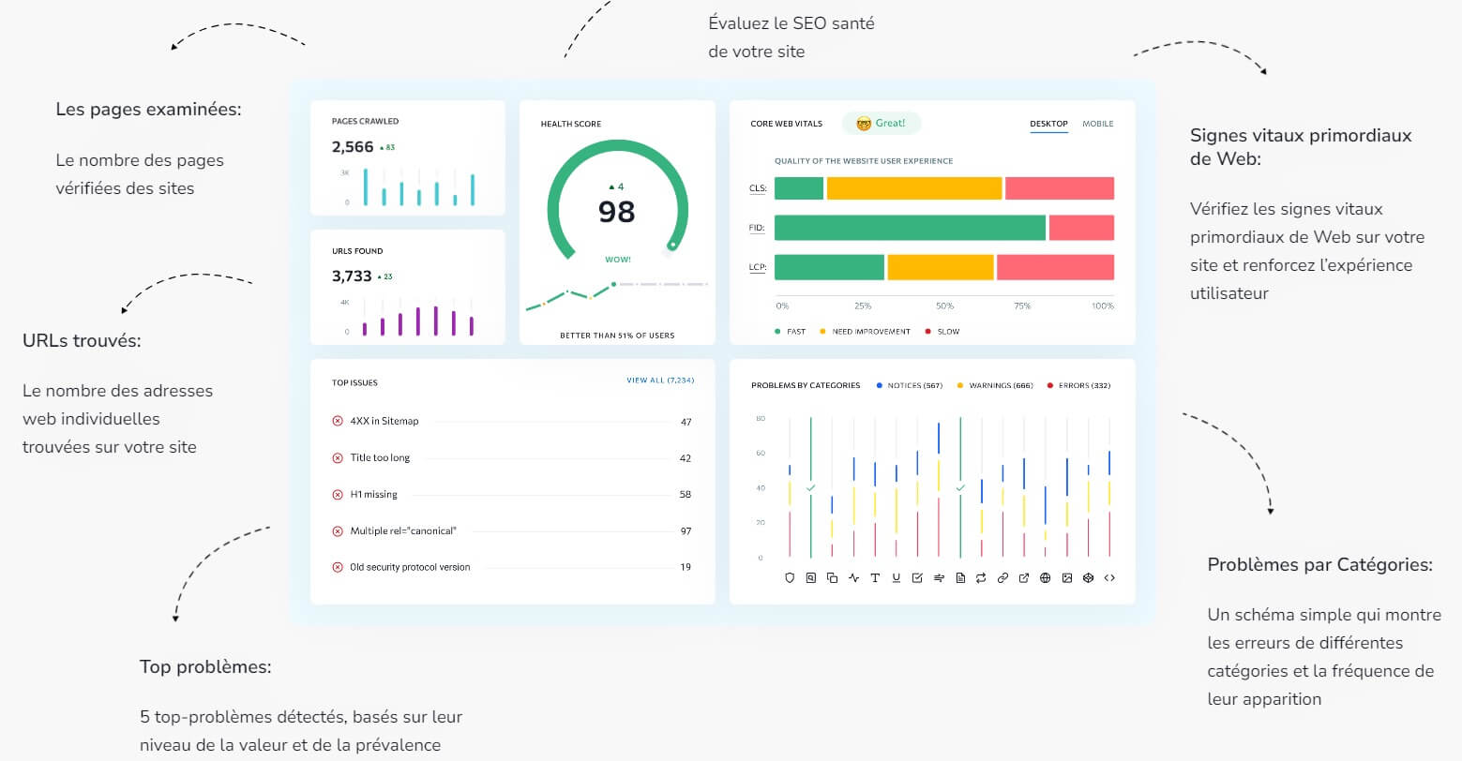
Task: Click the CLS metric label
Action: [758, 188]
